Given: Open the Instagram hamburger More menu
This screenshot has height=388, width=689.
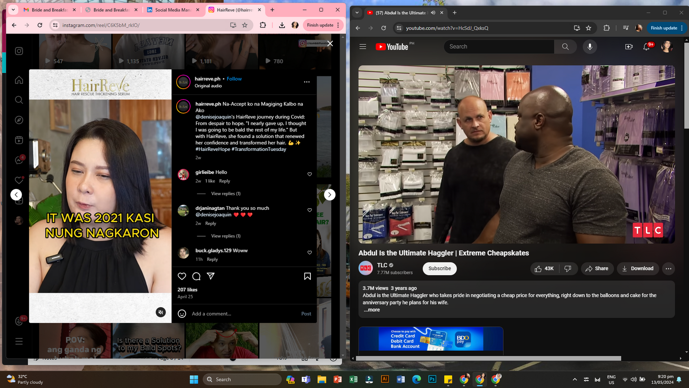Looking at the screenshot, I should point(19,341).
